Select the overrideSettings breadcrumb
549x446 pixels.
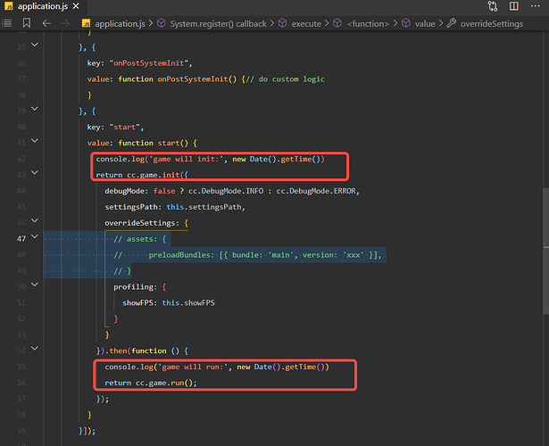491,23
